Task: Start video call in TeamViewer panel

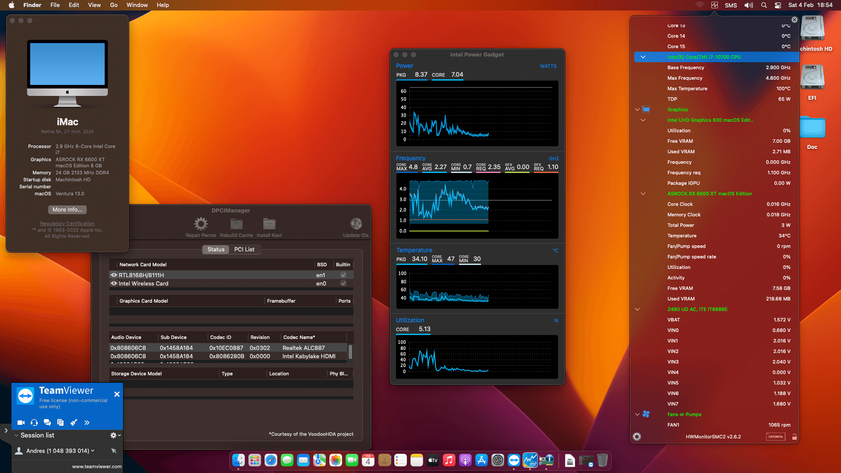Action: [21, 423]
